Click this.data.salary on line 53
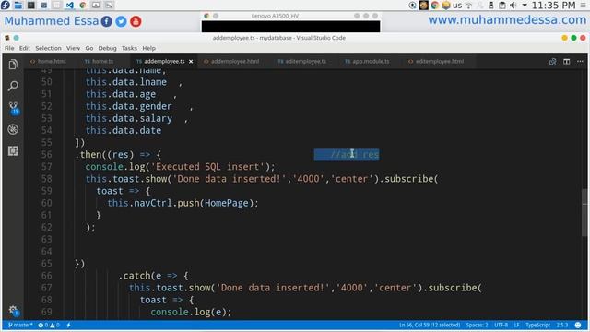Screen dimensions: 590x332 click(129, 118)
